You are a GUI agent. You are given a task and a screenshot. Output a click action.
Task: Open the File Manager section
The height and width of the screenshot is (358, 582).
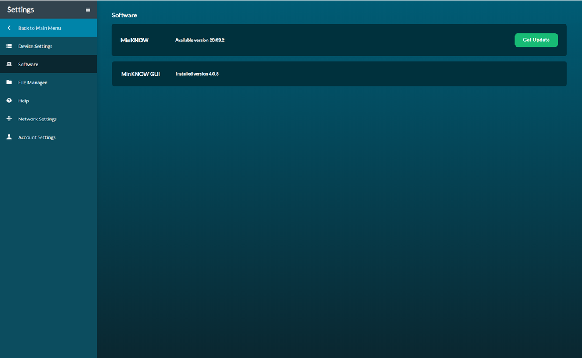(48, 83)
